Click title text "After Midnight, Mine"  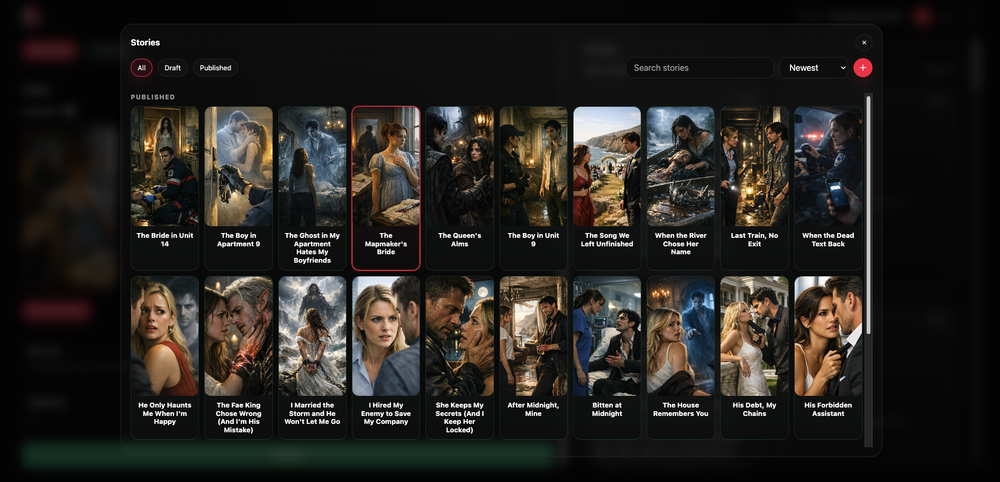tap(533, 409)
